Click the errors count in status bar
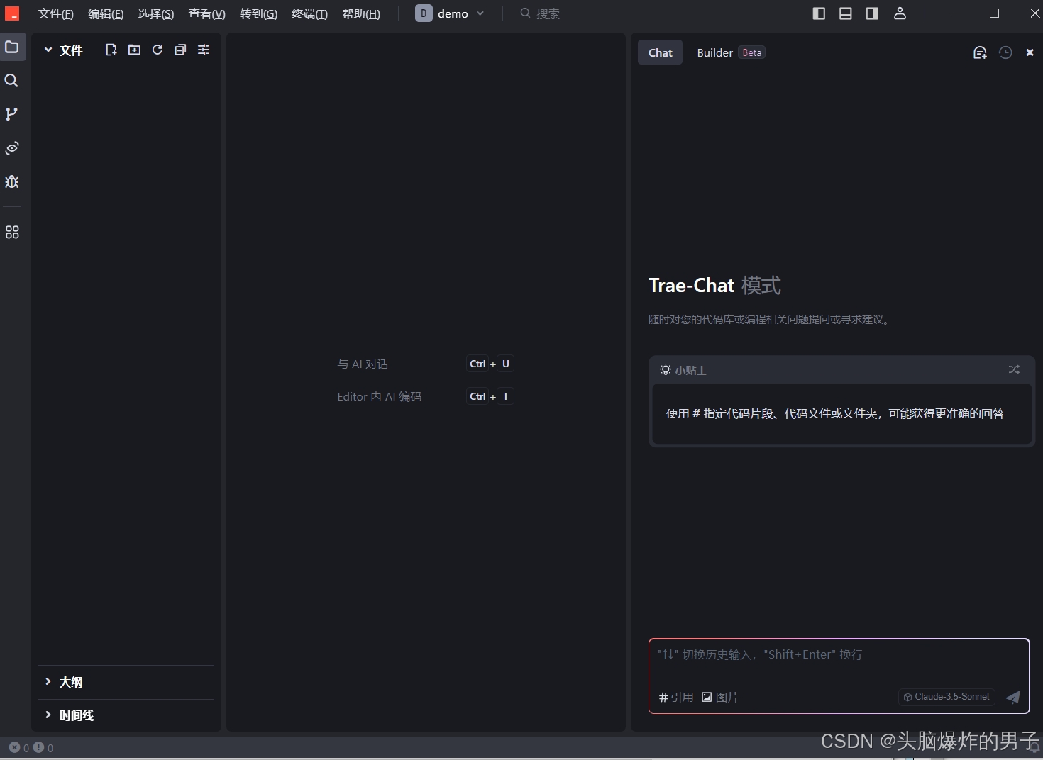The height and width of the screenshot is (760, 1043). 19,747
